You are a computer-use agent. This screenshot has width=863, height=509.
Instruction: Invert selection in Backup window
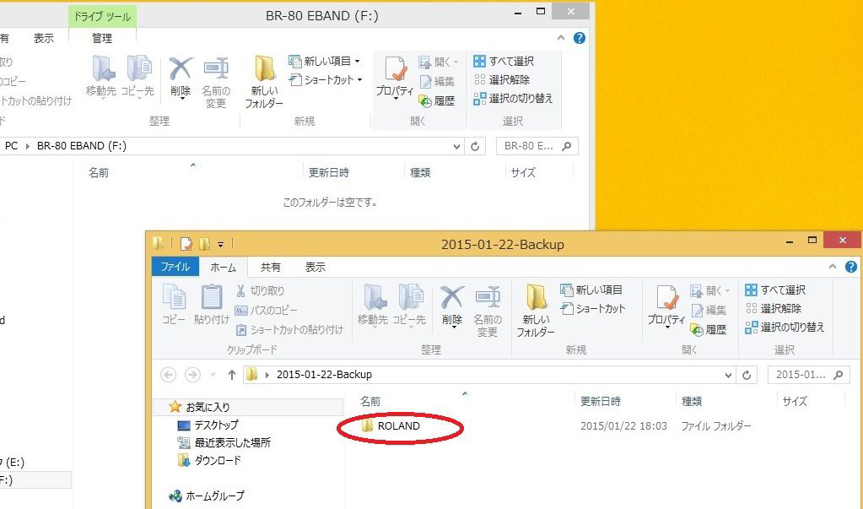click(785, 328)
